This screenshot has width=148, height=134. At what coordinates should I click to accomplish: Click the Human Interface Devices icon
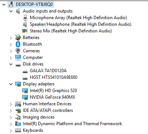[x=18, y=104]
